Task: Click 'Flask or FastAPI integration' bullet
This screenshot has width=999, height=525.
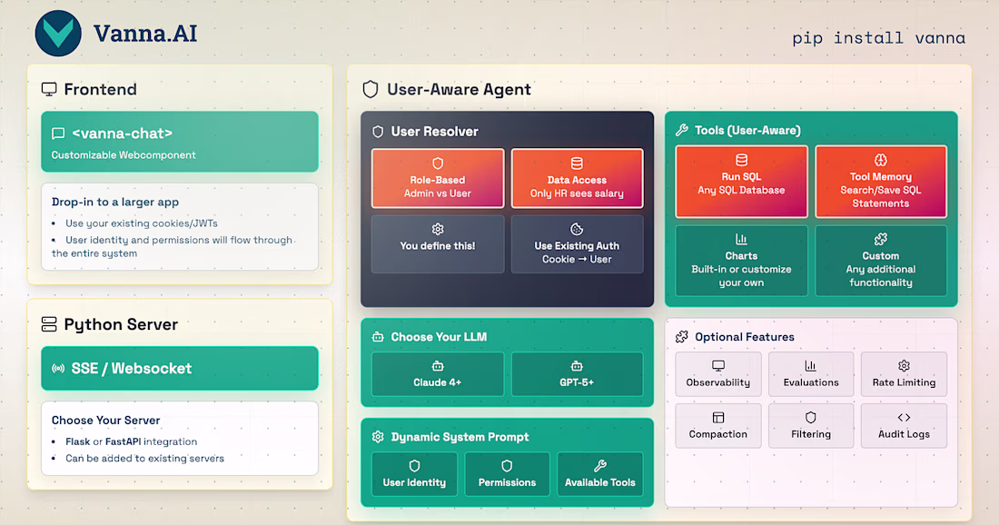Action: [132, 441]
